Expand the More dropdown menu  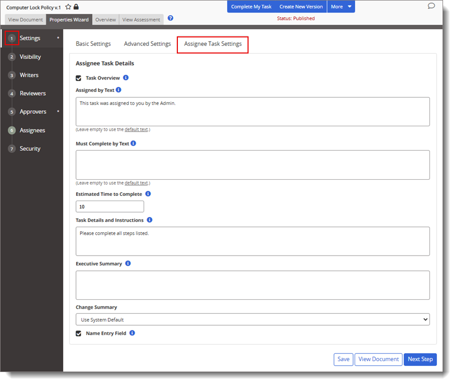[341, 7]
